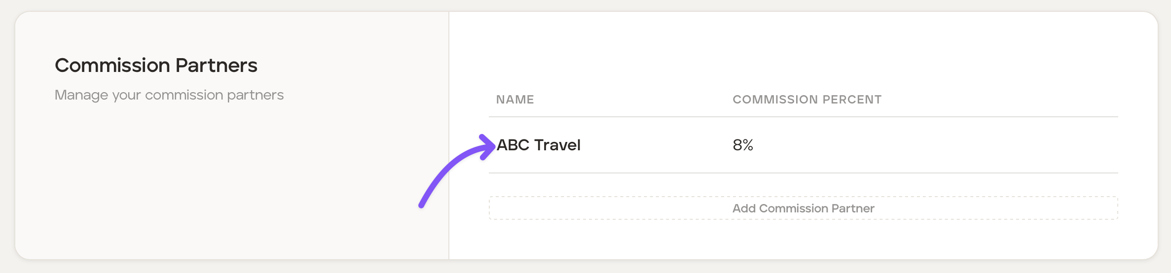The width and height of the screenshot is (1171, 273).
Task: Click the word "Add" in the dashed button
Action: click(744, 208)
